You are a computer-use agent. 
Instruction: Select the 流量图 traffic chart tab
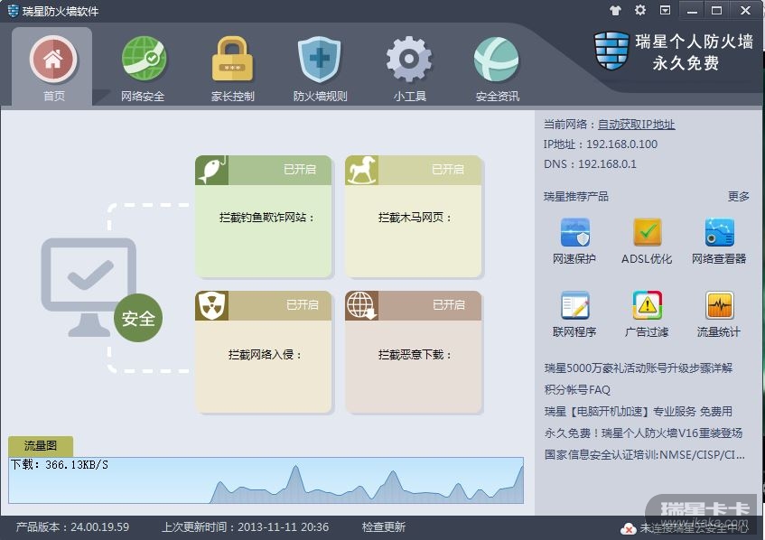point(41,446)
